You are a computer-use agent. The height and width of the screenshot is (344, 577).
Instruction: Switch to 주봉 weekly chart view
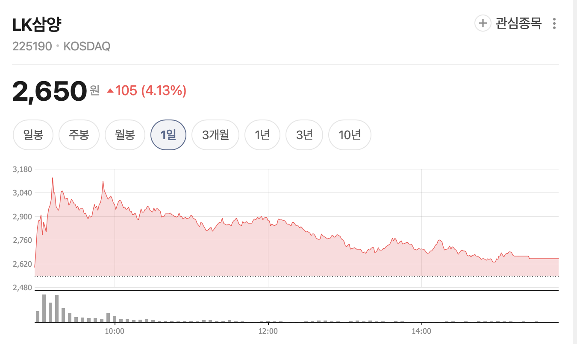(79, 134)
